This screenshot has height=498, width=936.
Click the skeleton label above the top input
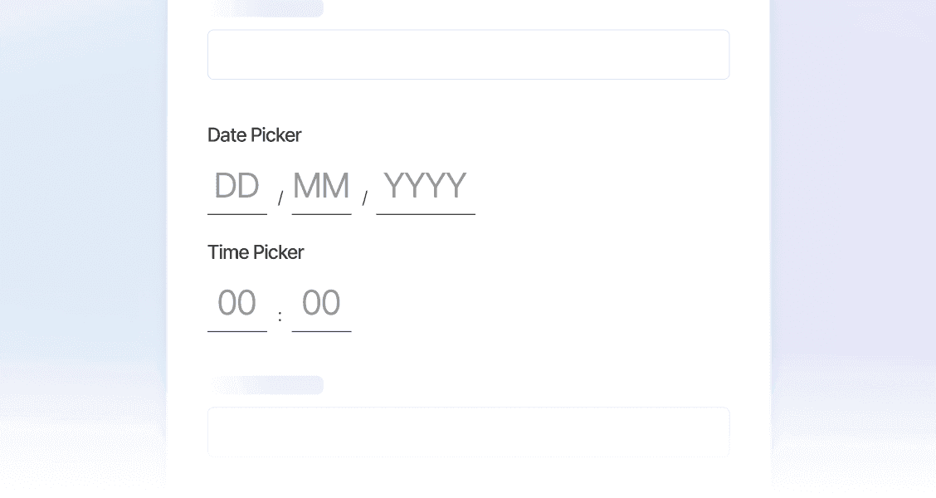(267, 9)
